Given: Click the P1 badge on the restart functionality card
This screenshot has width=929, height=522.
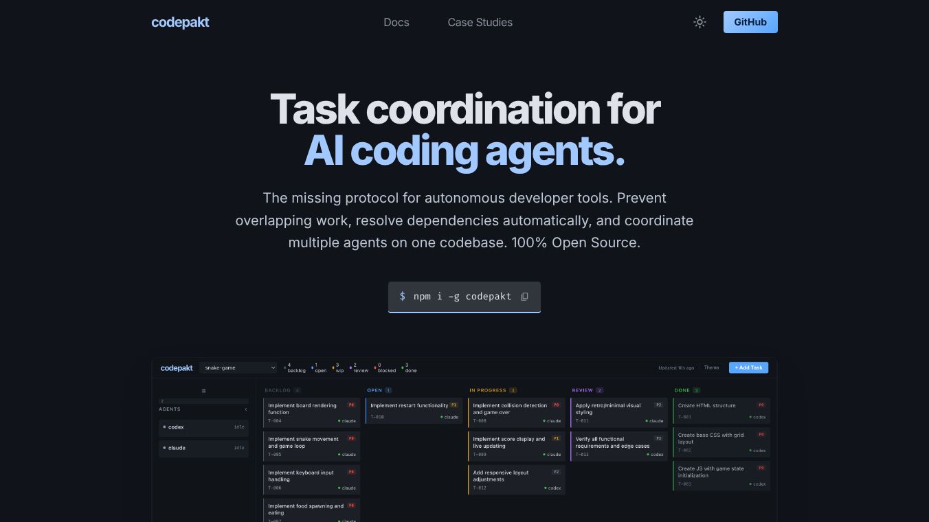Looking at the screenshot, I should click(454, 405).
